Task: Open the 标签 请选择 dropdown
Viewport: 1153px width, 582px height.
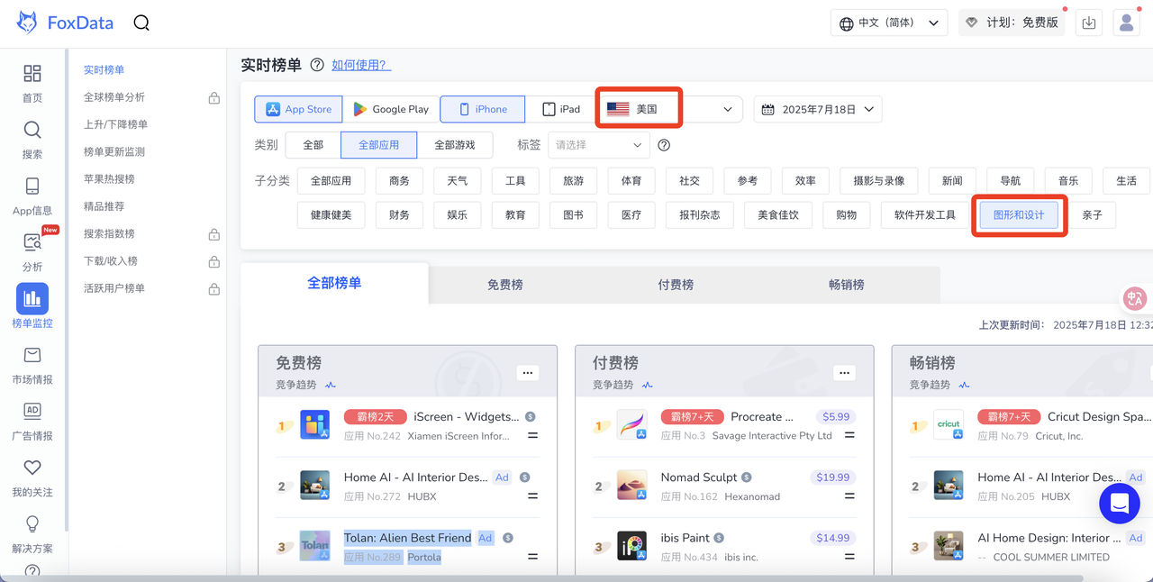Action: (x=599, y=145)
